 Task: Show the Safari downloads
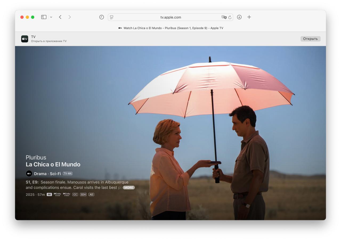(239, 17)
